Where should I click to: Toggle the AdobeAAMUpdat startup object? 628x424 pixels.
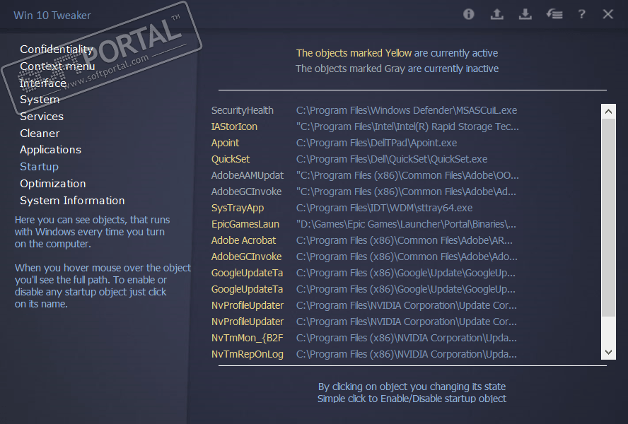[x=247, y=176]
